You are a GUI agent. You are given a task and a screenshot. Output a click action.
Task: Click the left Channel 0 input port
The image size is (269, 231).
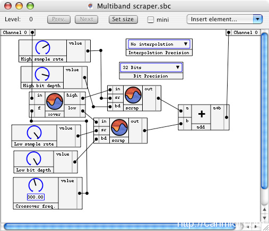point(32,32)
